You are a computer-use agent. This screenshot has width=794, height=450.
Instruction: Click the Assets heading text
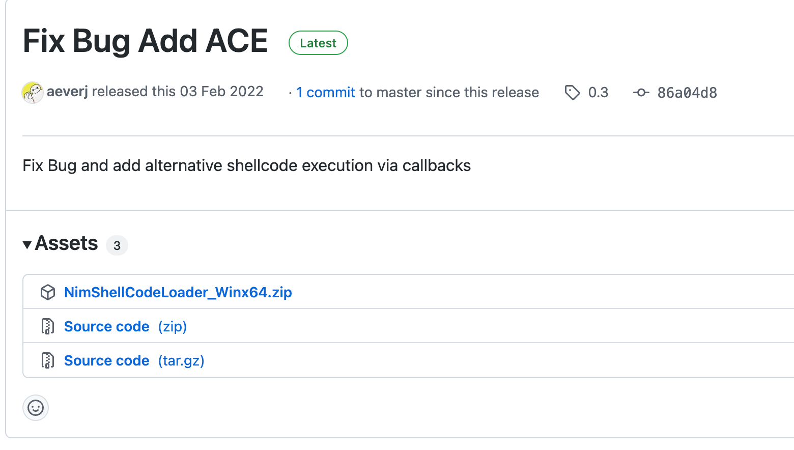coord(66,243)
